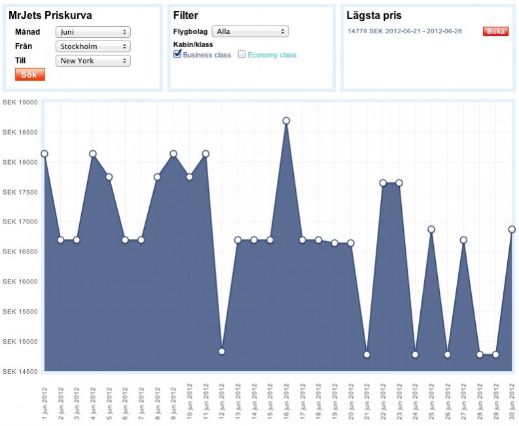This screenshot has width=519, height=426.
Task: Select the 4 jun 2012 data point
Action: point(93,154)
